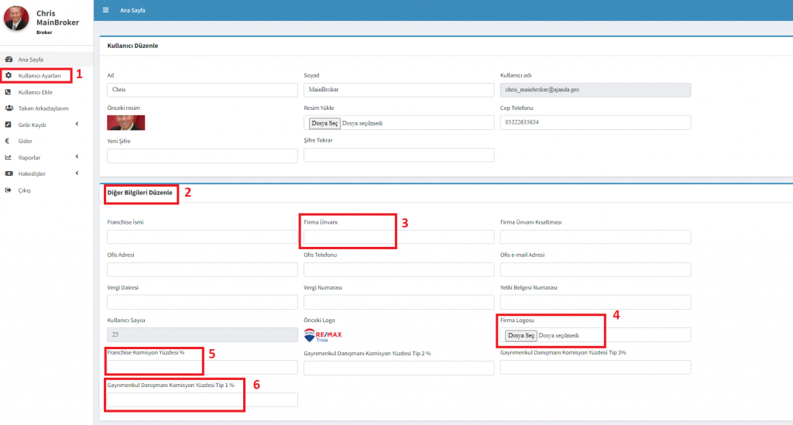
Task: Log out using the Çıkış icon
Action: [x=8, y=190]
